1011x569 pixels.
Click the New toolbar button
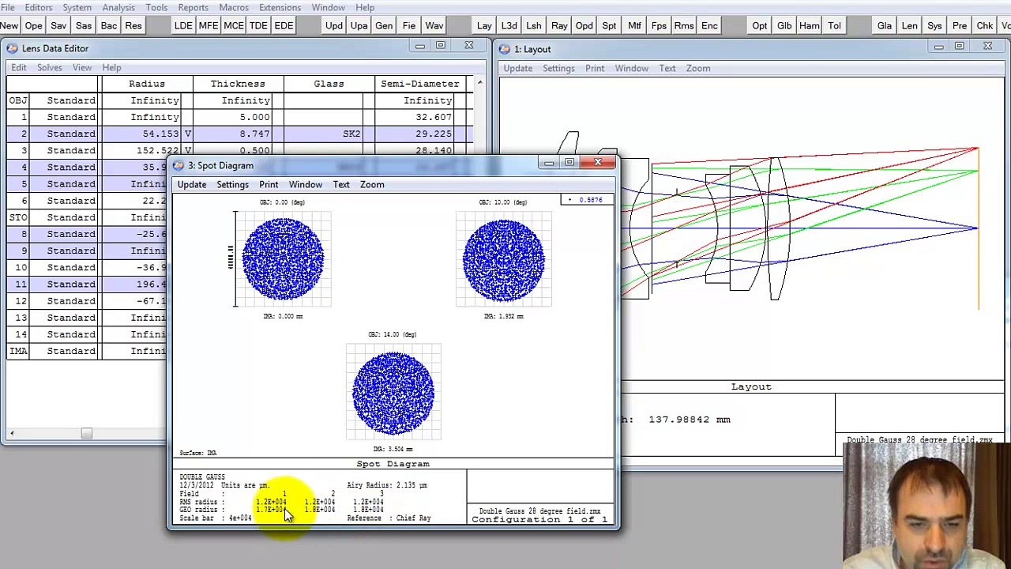pos(9,25)
